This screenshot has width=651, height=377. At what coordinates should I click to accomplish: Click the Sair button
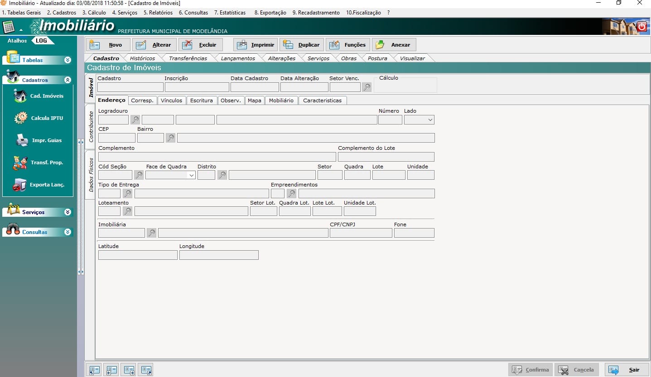coord(626,370)
